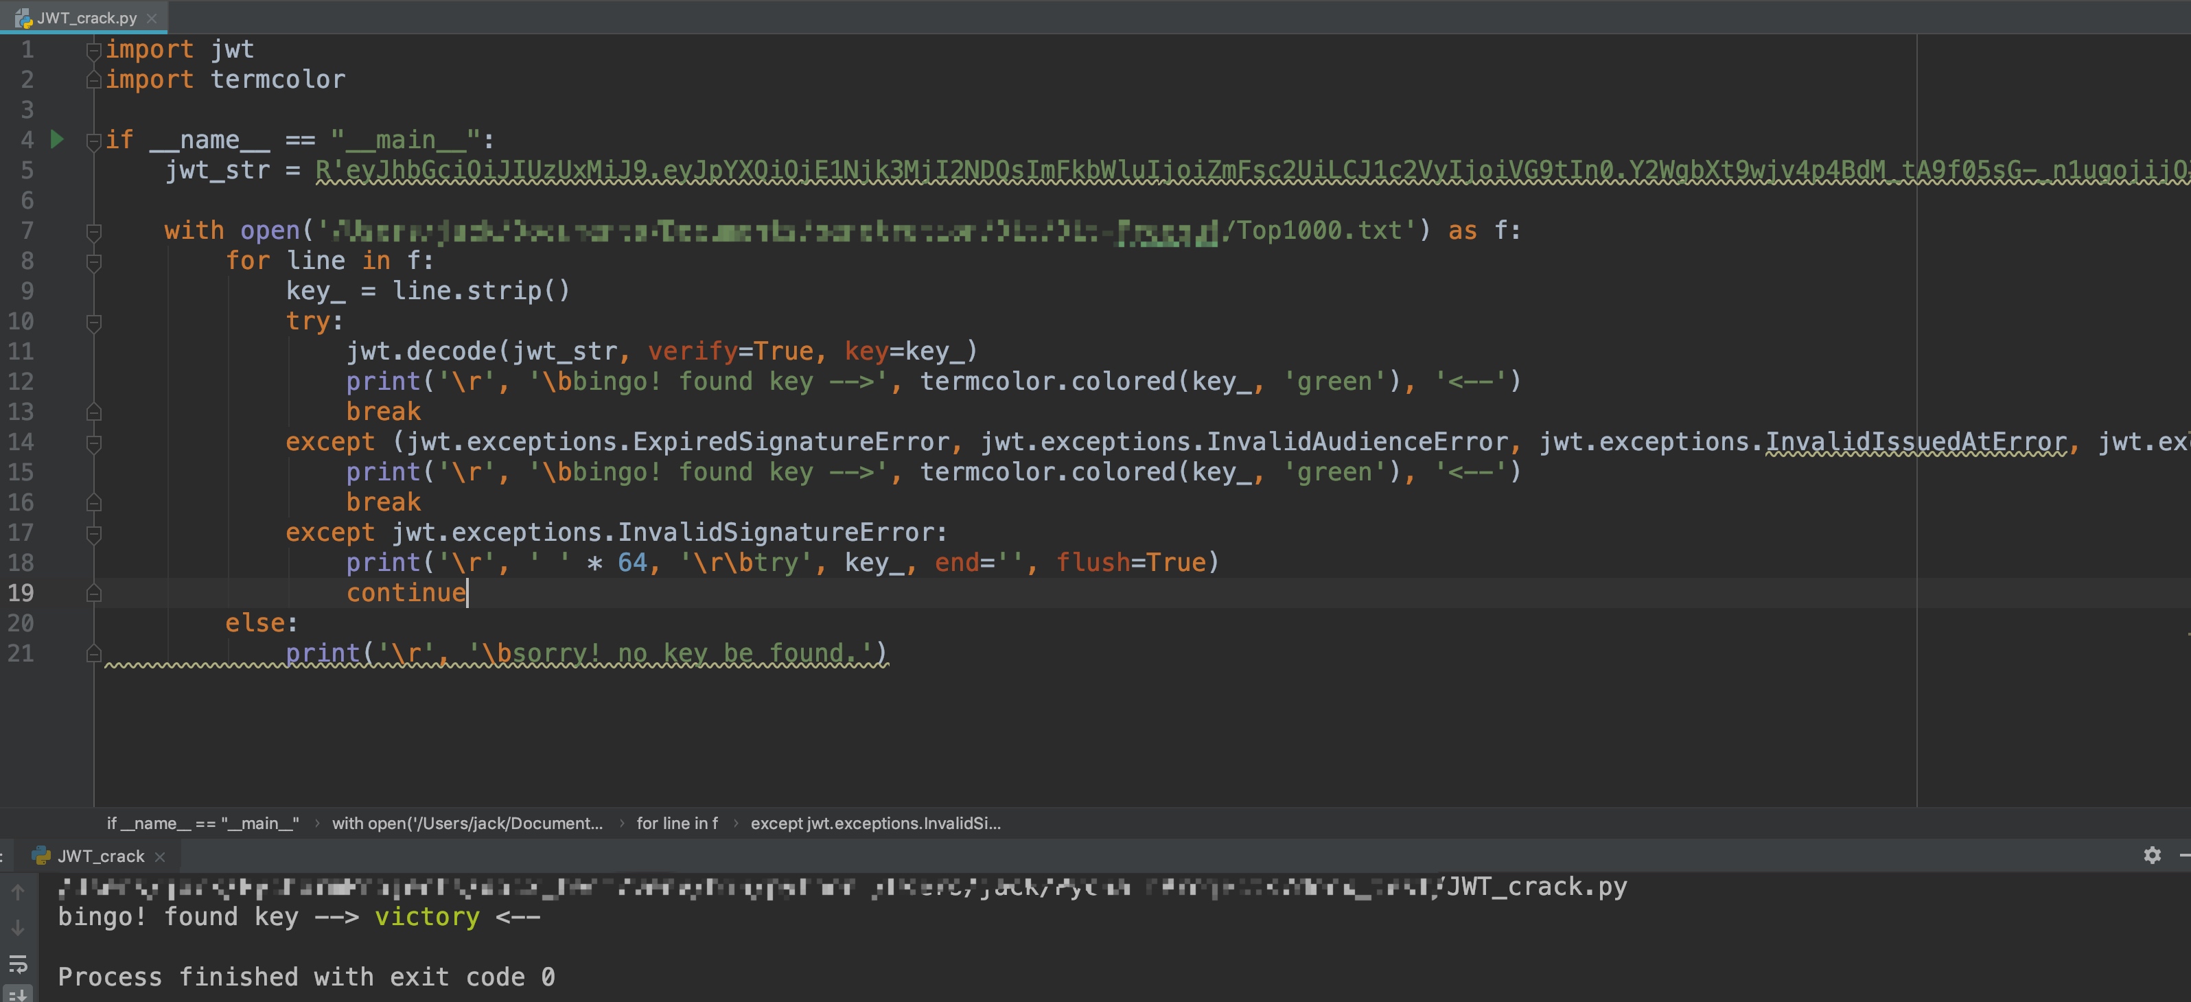Collapse the with open block at line 7

pyautogui.click(x=93, y=231)
